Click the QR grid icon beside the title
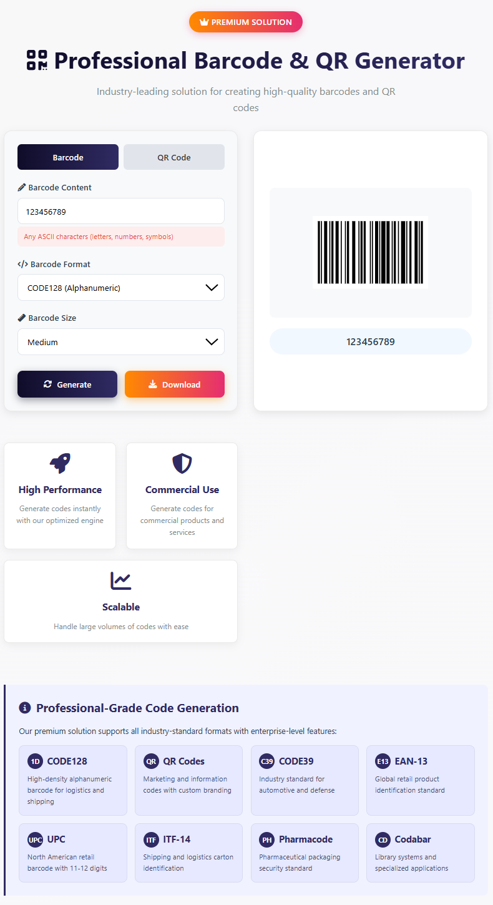 pos(37,61)
